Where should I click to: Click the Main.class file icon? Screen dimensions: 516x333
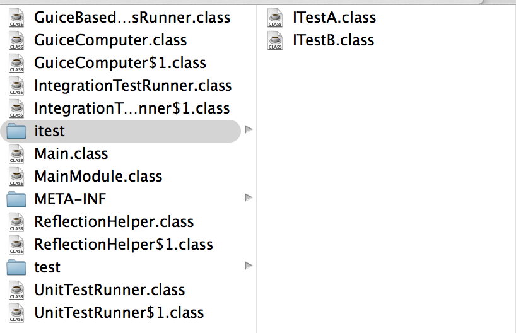16,154
